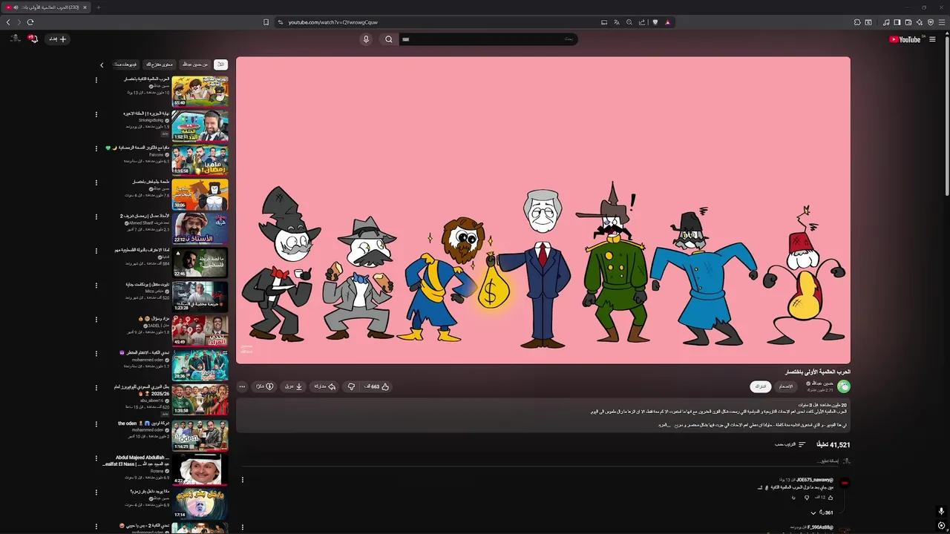This screenshot has width=950, height=534.
Task: Open the Leo AI sparkle icon
Action: pyautogui.click(x=920, y=22)
